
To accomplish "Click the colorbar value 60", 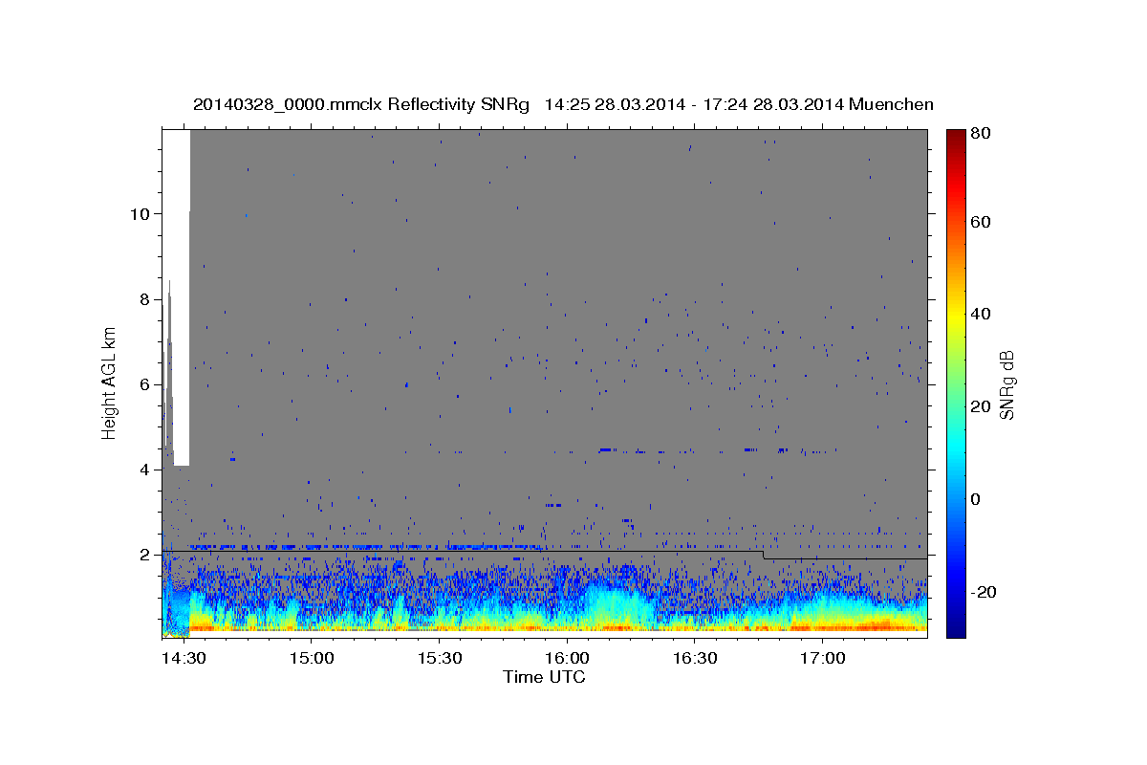I will [983, 222].
